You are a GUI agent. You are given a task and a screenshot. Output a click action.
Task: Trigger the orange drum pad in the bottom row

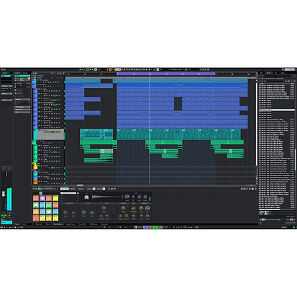tap(49, 218)
